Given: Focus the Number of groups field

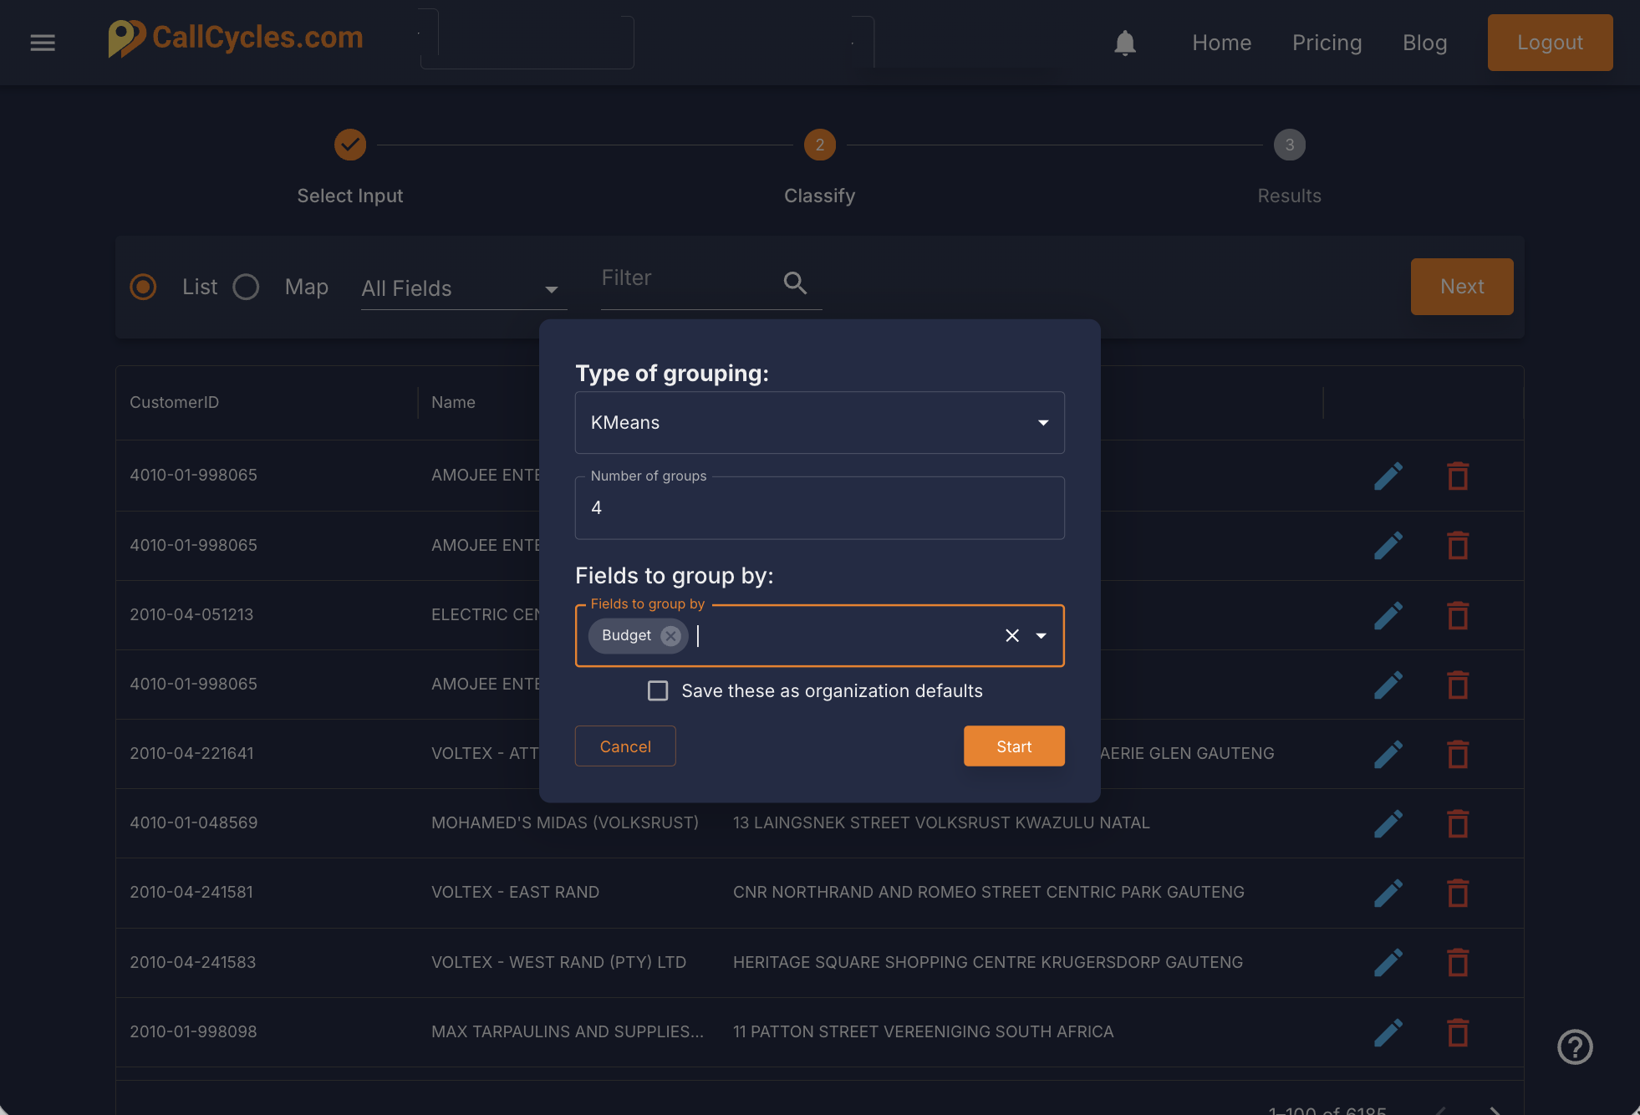Looking at the screenshot, I should pyautogui.click(x=819, y=508).
